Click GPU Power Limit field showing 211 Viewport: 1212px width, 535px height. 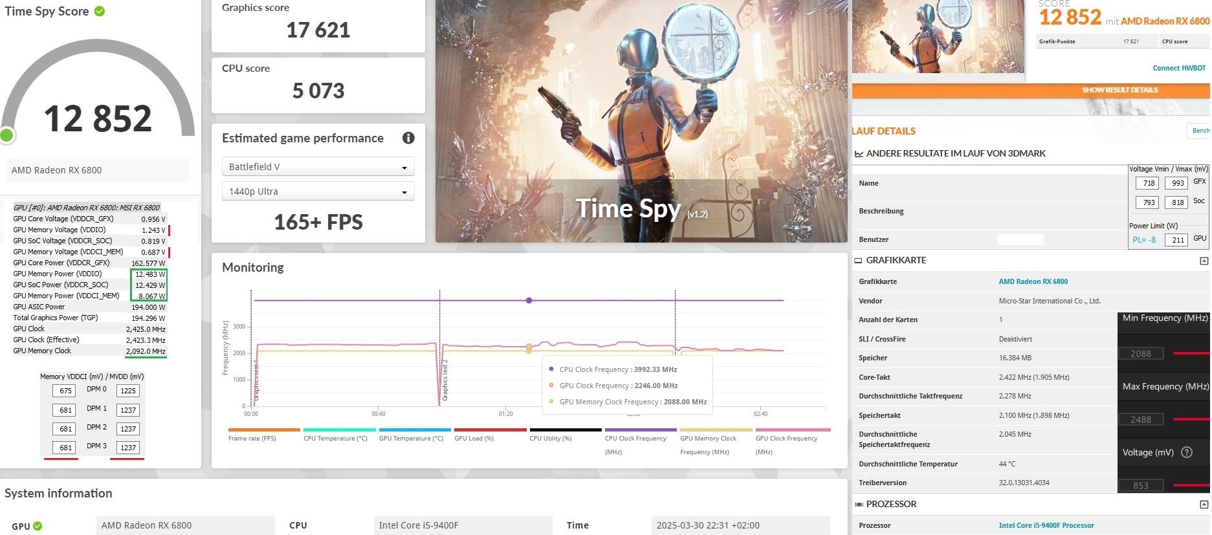pyautogui.click(x=1176, y=240)
